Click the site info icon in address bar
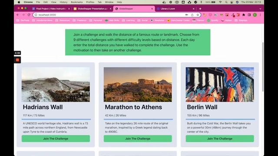Viewport: 278px width, 156px height. [36, 15]
